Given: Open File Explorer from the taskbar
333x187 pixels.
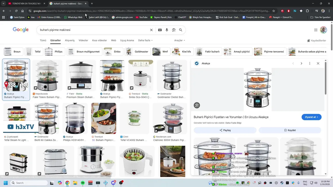Looking at the screenshot, I should coord(75,183).
